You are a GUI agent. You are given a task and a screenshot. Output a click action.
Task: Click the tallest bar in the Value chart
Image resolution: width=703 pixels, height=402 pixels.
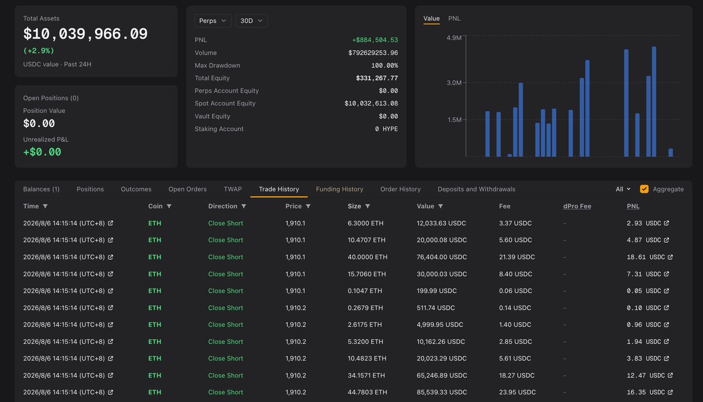[654, 102]
